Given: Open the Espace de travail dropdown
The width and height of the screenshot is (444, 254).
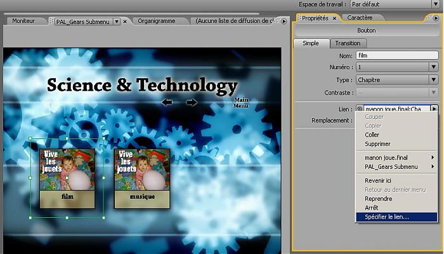Looking at the screenshot, I should (395, 4).
